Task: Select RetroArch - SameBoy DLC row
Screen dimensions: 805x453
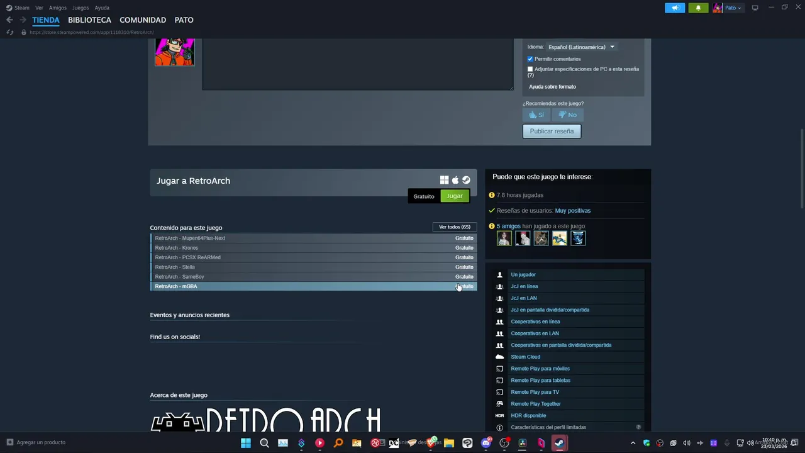Action: (x=313, y=277)
